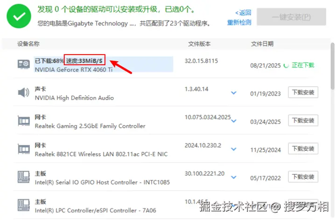
Task: Expand version dropdown for NVIDIA High Definition Audio
Action: pyautogui.click(x=234, y=93)
